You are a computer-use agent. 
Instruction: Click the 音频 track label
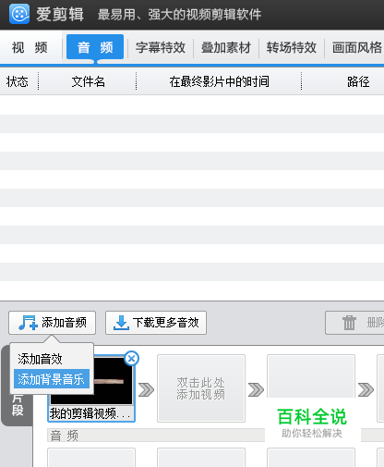[65, 436]
